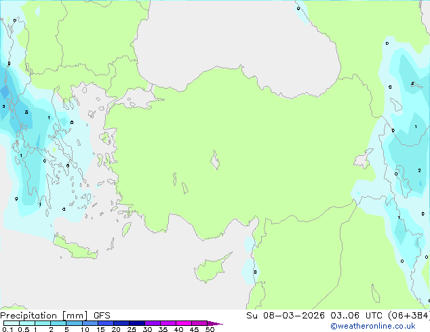Click the "03..06 UTC" time range text
430x332 pixels.
click(x=356, y=316)
